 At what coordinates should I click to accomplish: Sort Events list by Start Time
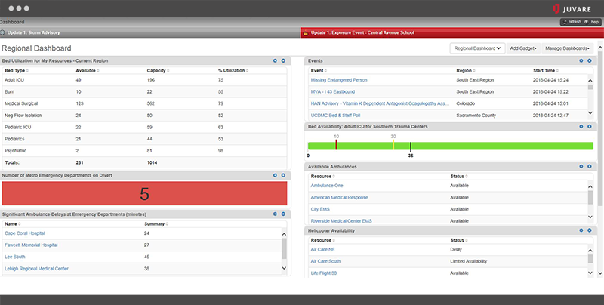pyautogui.click(x=546, y=71)
